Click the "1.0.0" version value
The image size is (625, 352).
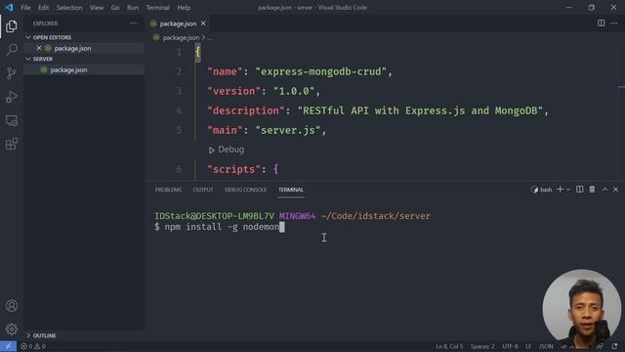click(294, 91)
